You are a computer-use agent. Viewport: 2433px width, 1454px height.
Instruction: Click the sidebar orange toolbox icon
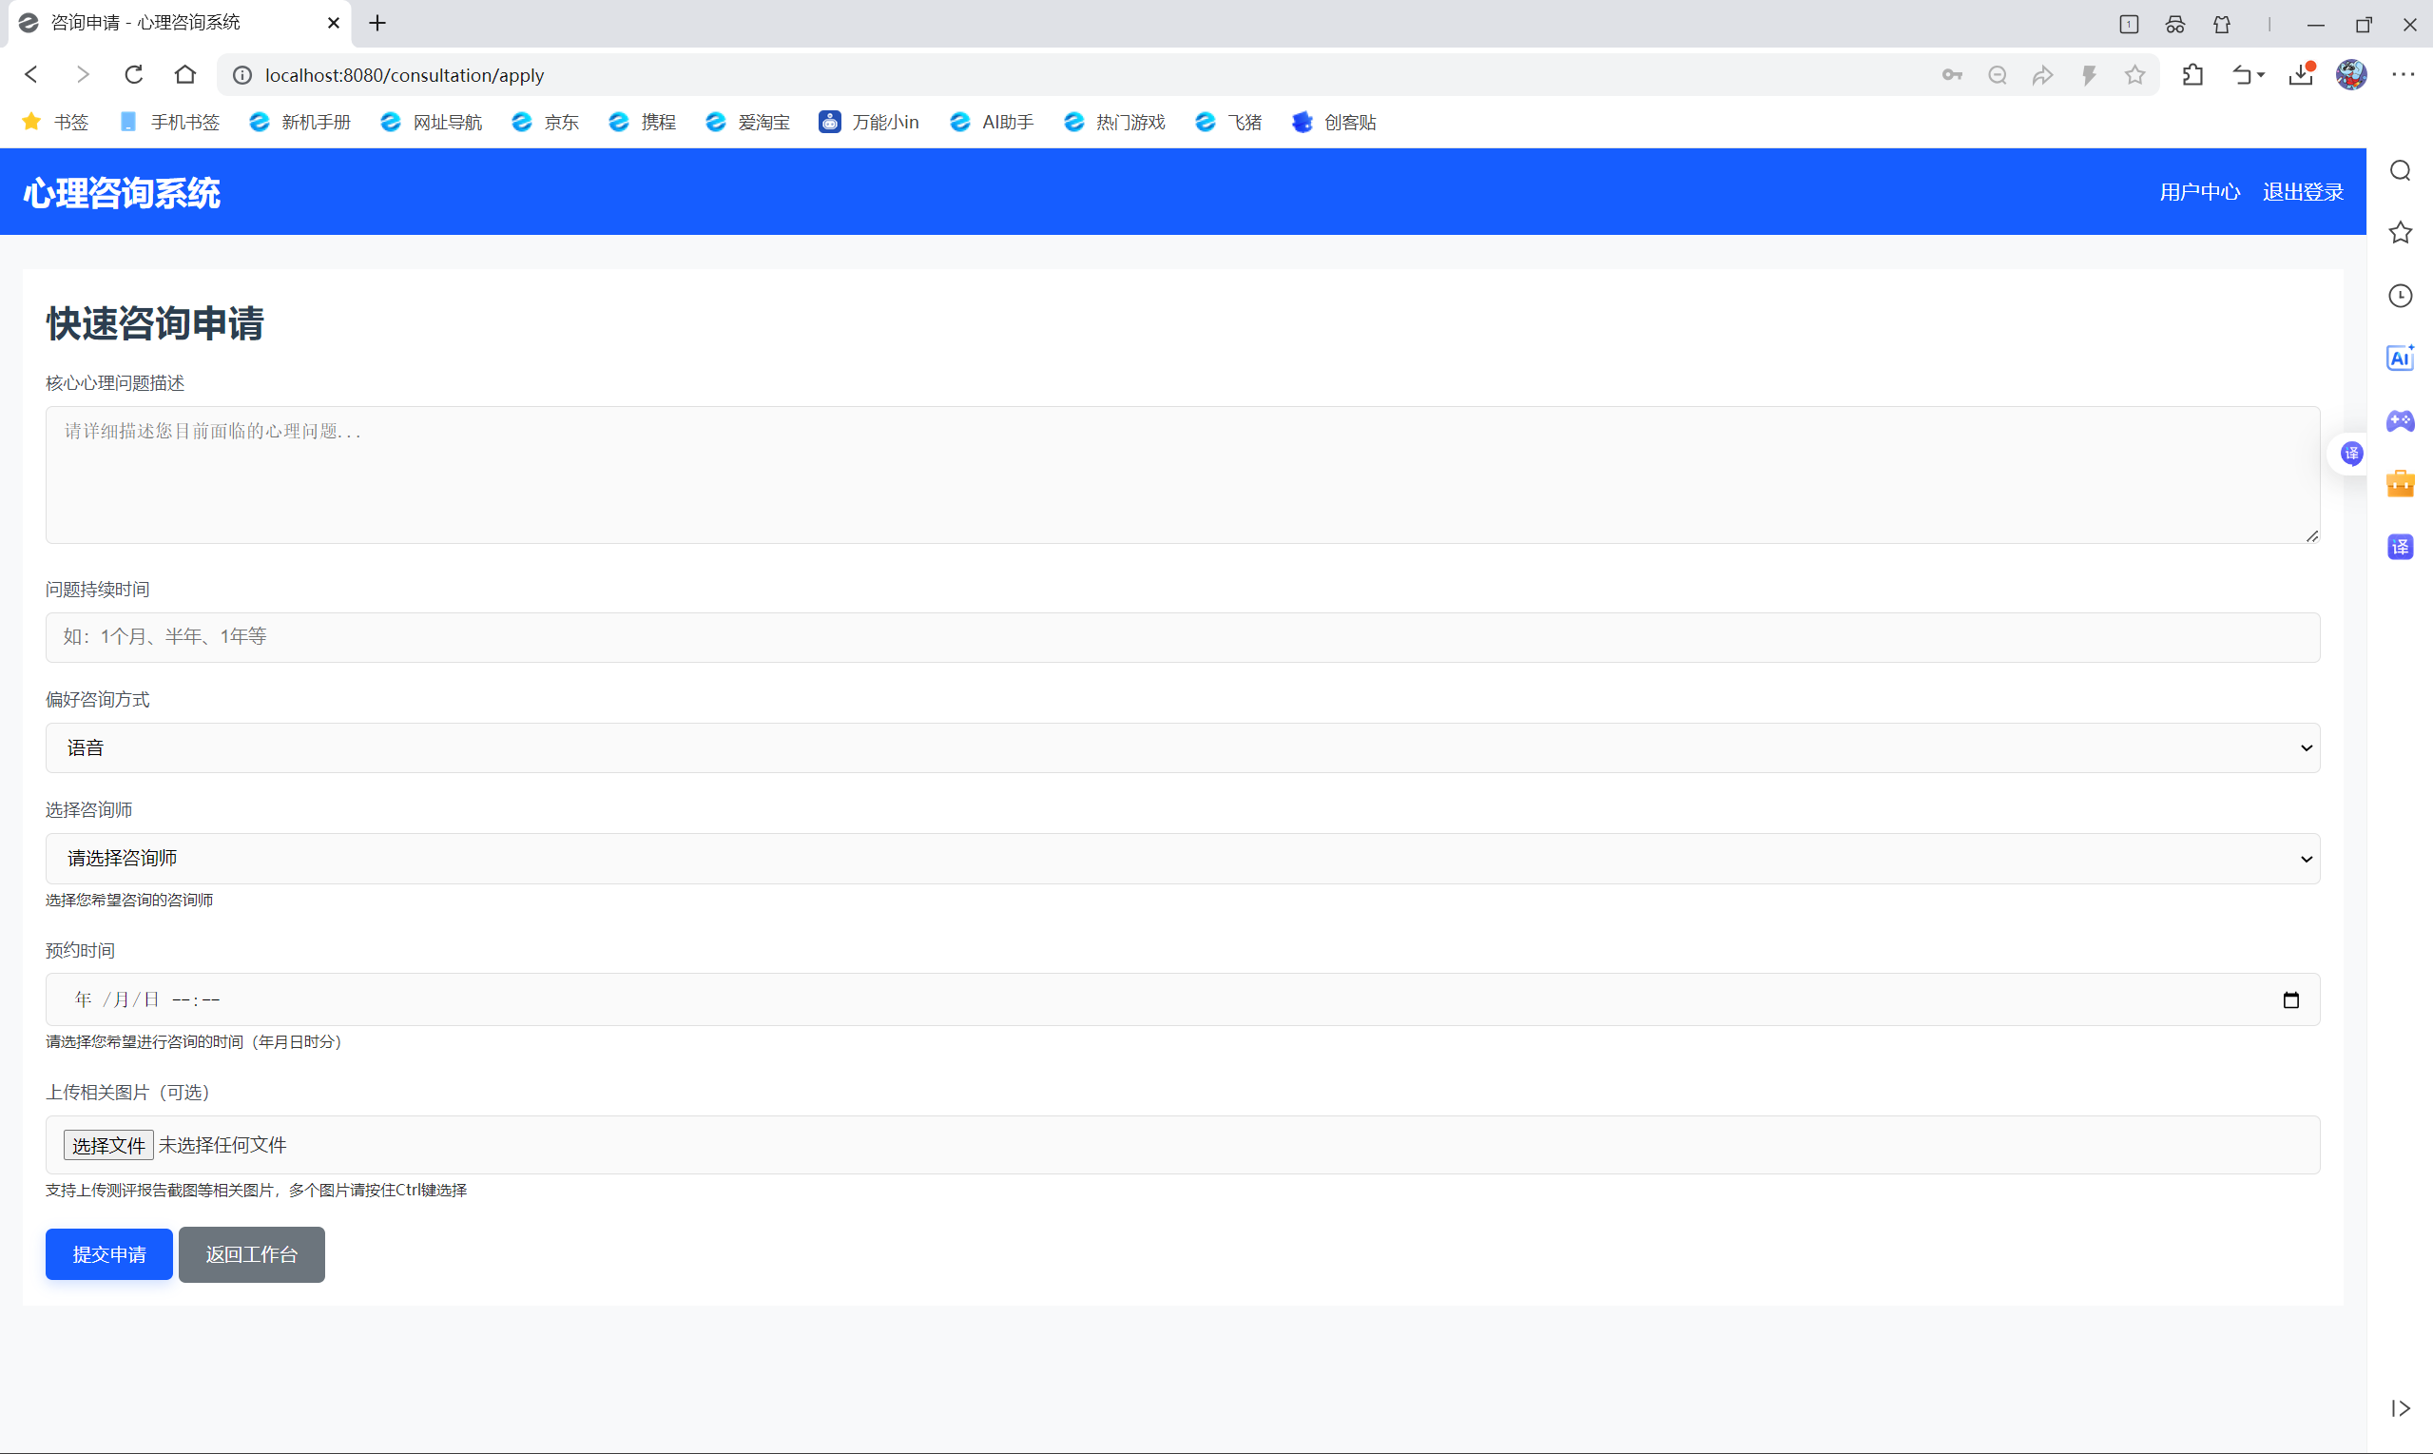(2400, 484)
